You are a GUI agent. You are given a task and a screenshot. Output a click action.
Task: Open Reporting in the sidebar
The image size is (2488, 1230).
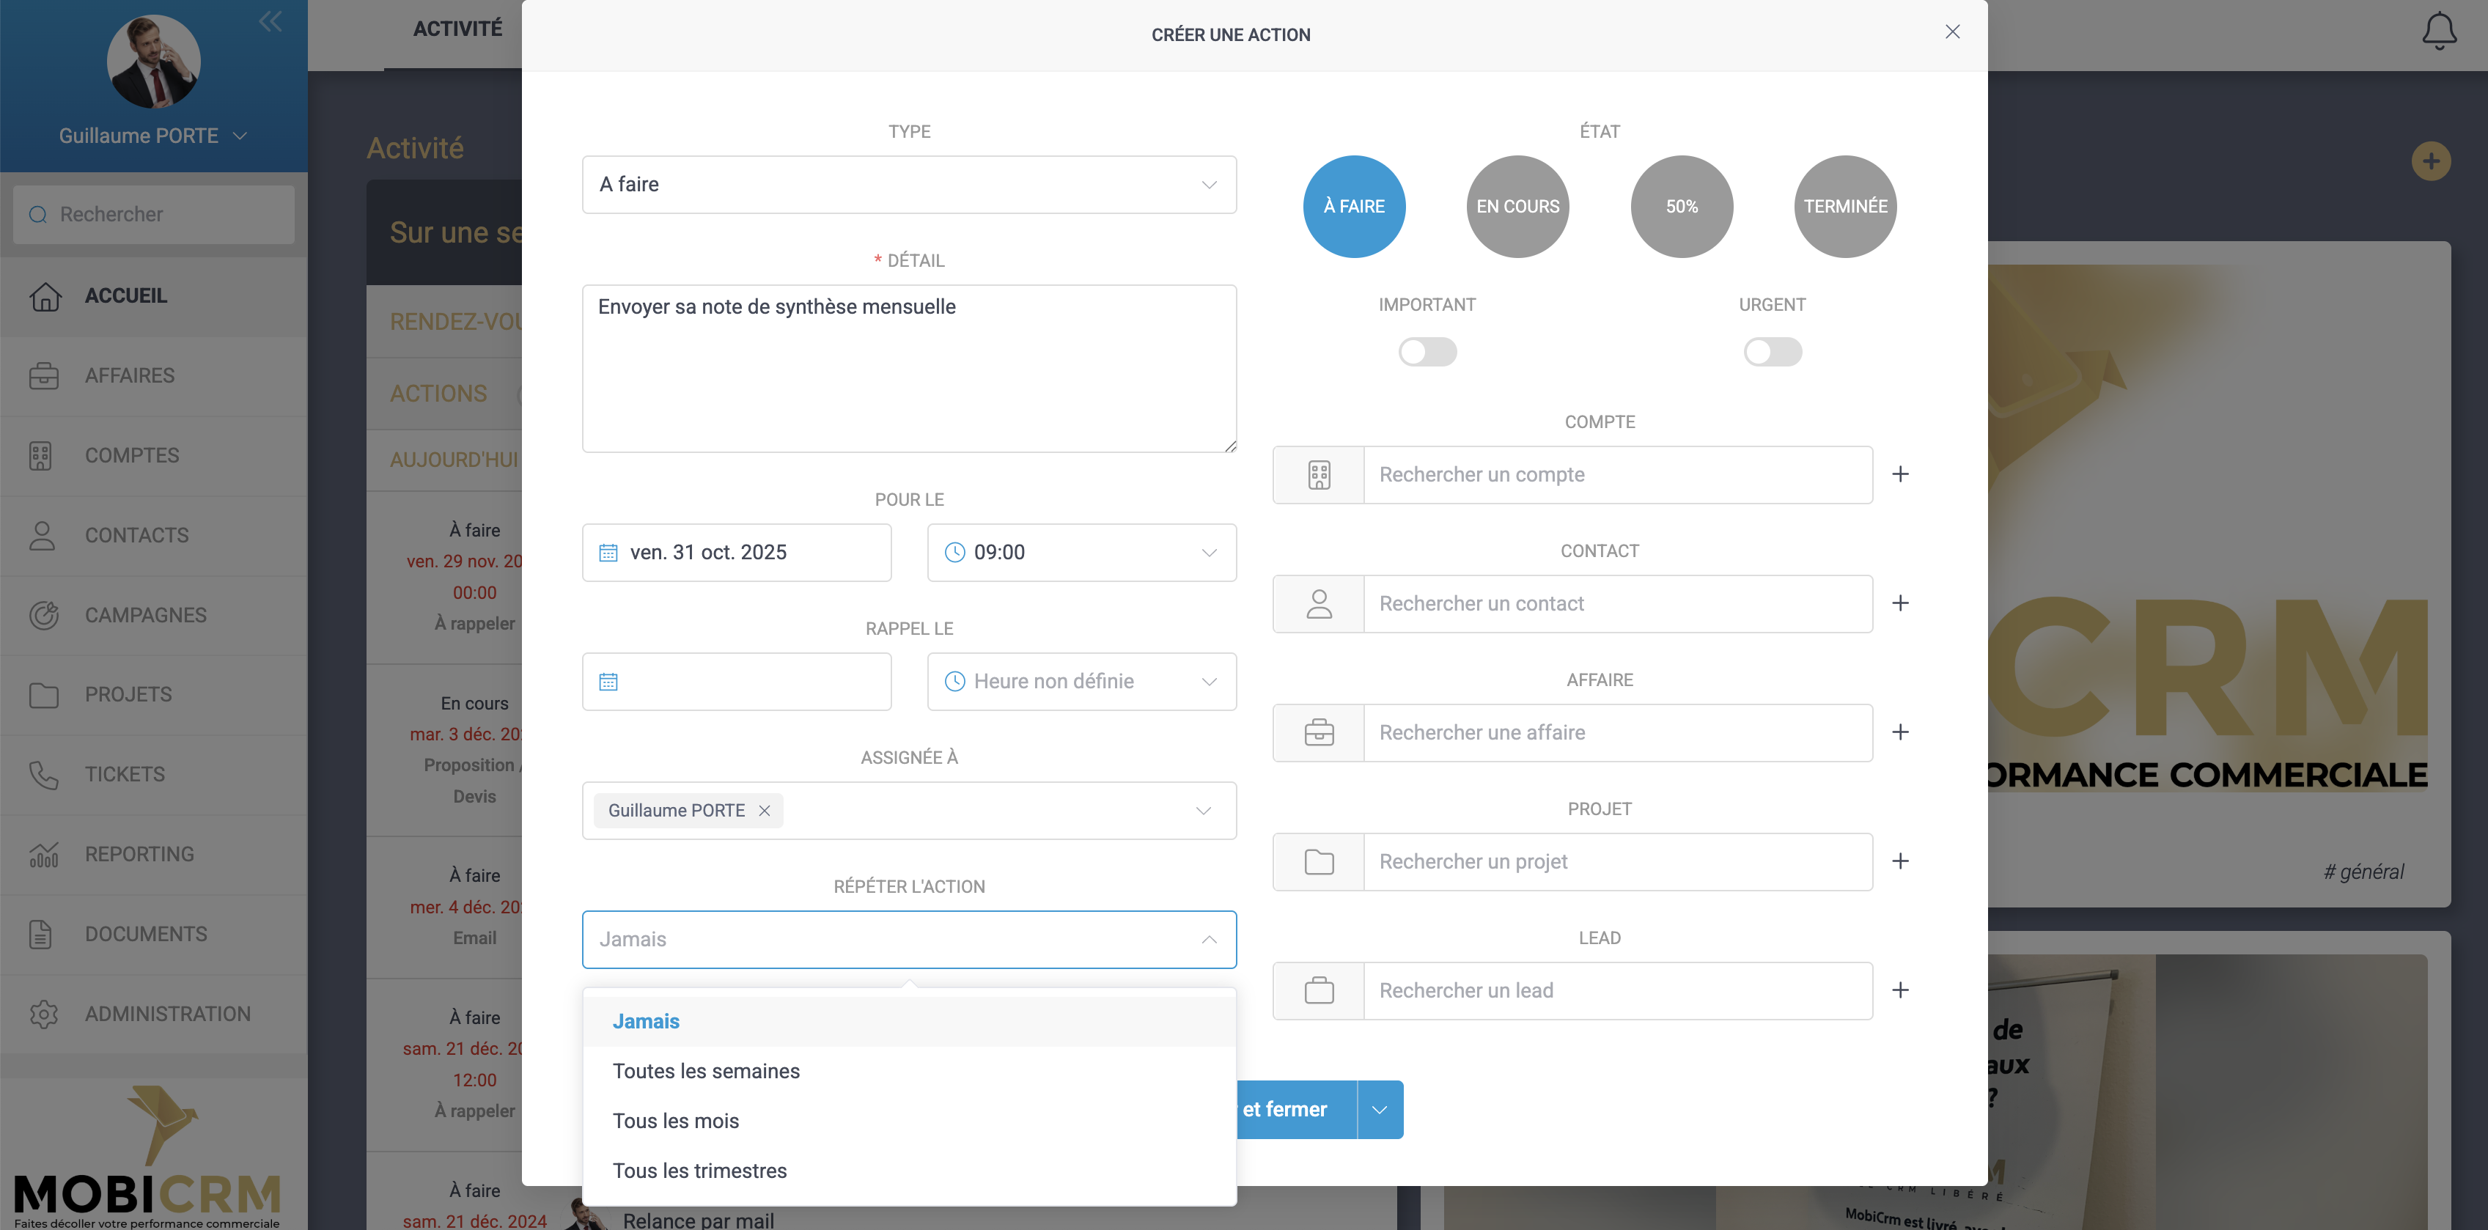[x=139, y=855]
